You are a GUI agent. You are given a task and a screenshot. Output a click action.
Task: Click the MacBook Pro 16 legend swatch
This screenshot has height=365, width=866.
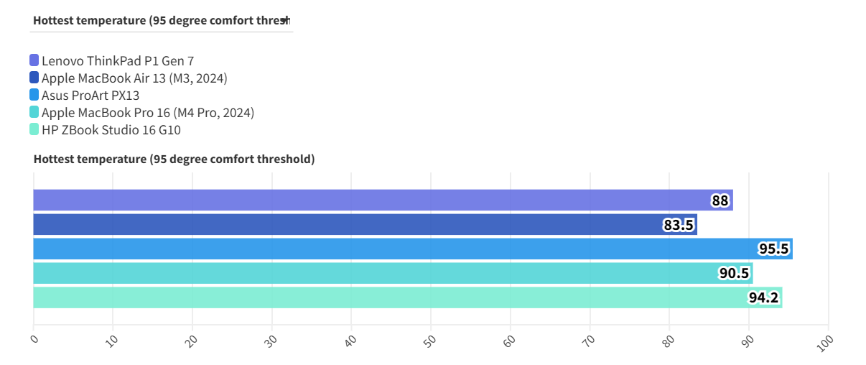pos(34,112)
